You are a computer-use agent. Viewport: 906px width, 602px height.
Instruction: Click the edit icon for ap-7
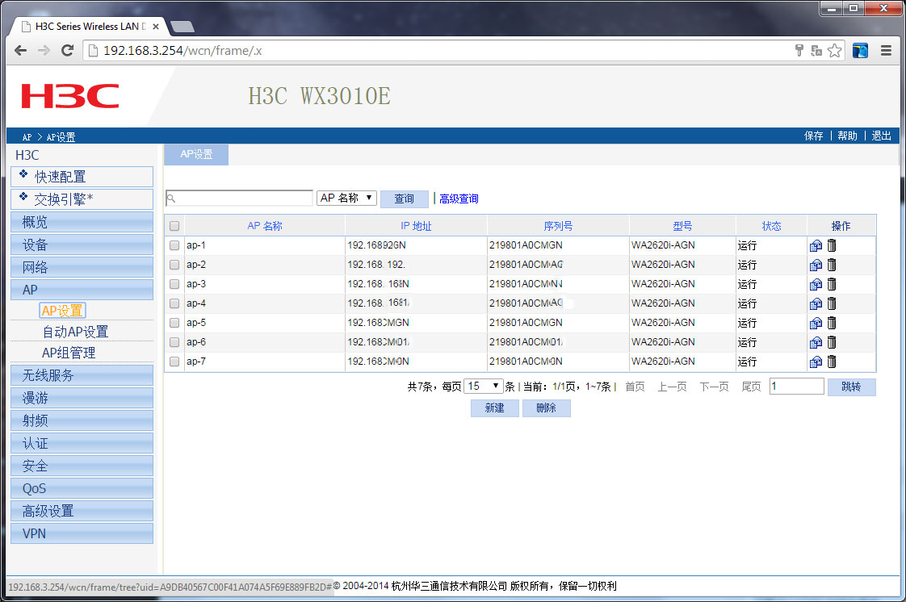[816, 362]
